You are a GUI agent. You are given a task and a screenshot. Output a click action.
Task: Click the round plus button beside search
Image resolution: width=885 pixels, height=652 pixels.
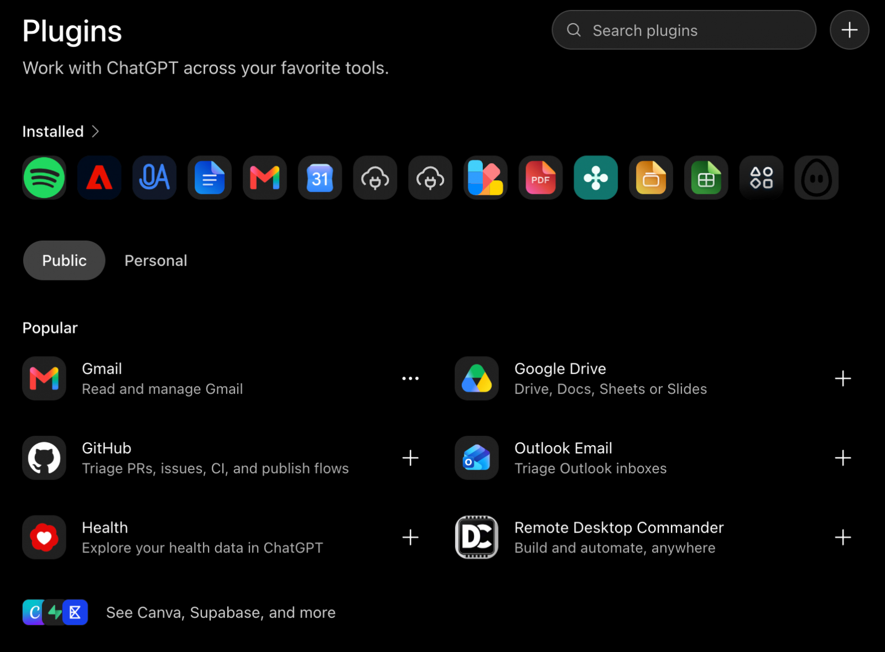pos(850,30)
